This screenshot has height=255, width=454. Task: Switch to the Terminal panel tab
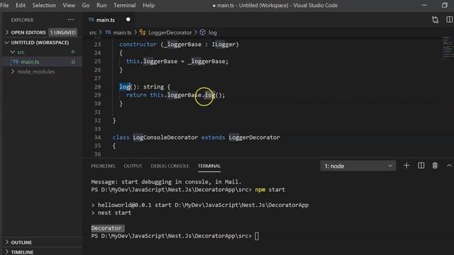pyautogui.click(x=209, y=166)
